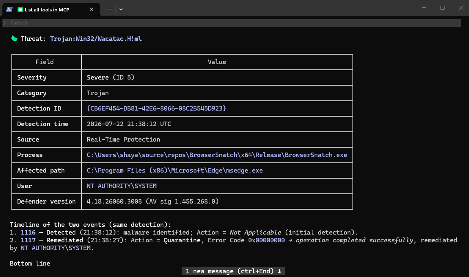Click the 'Process' field label
469x277 pixels.
click(30, 155)
